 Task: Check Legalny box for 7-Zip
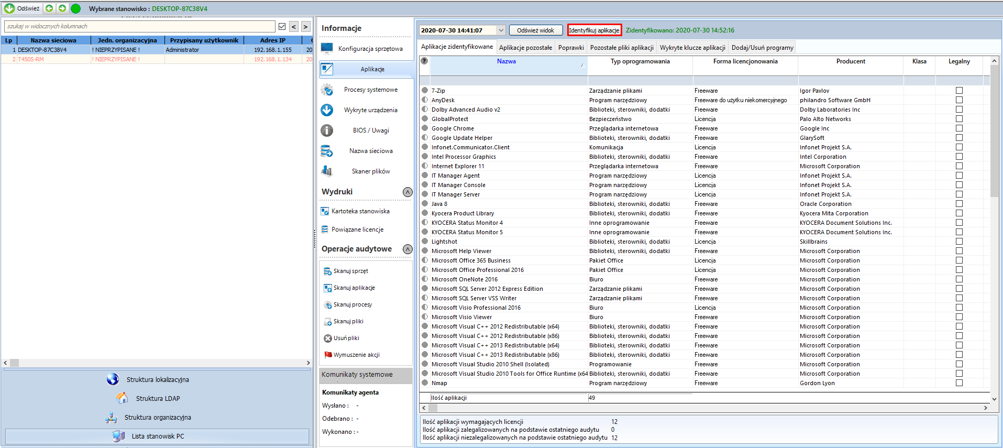959,91
